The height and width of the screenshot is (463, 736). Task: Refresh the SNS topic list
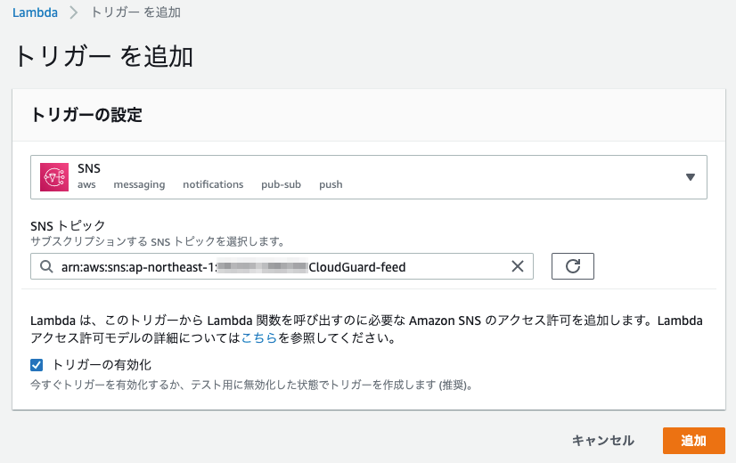[573, 266]
